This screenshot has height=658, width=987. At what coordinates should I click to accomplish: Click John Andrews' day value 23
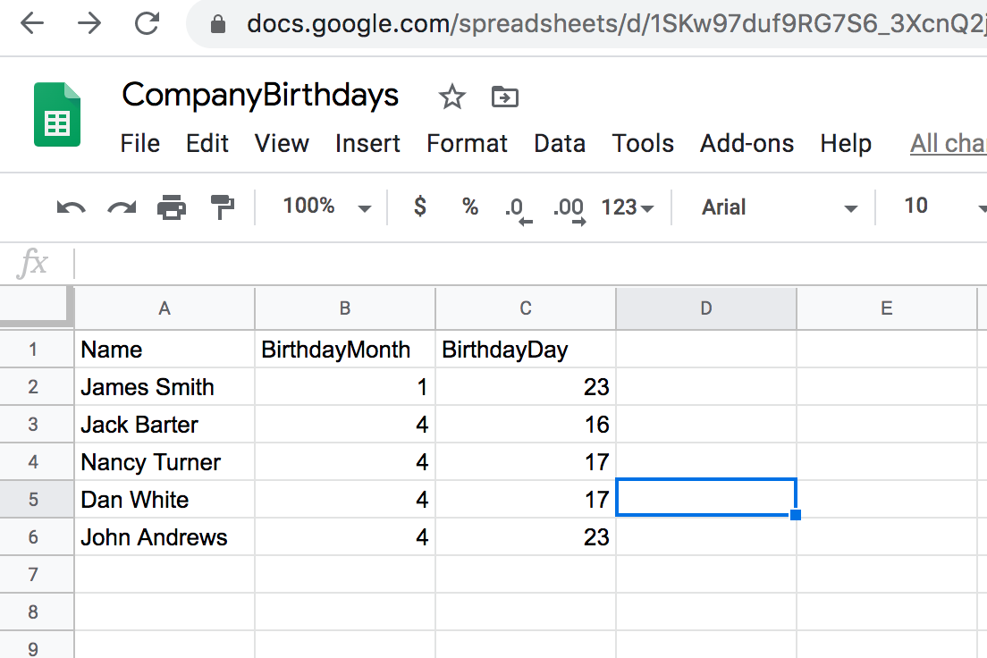(526, 537)
